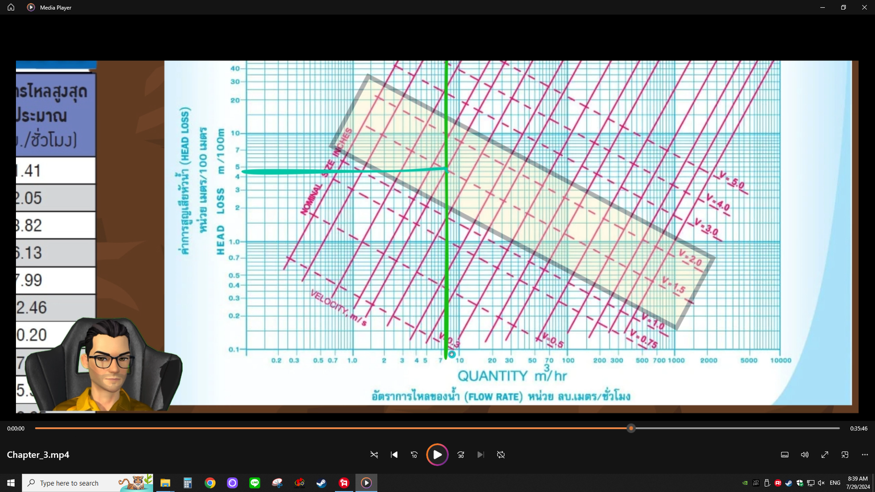
Task: Open more options ellipsis menu
Action: [x=865, y=454]
